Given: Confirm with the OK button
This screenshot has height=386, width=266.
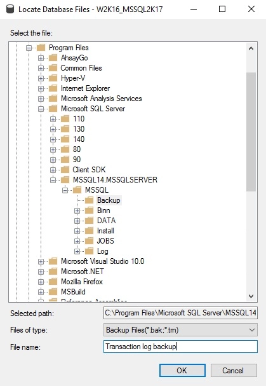Looking at the screenshot, I should coord(182,371).
